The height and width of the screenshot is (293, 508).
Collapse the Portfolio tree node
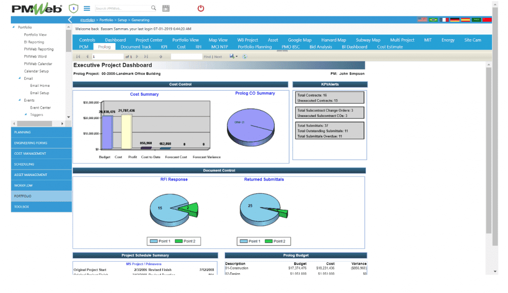point(13,27)
